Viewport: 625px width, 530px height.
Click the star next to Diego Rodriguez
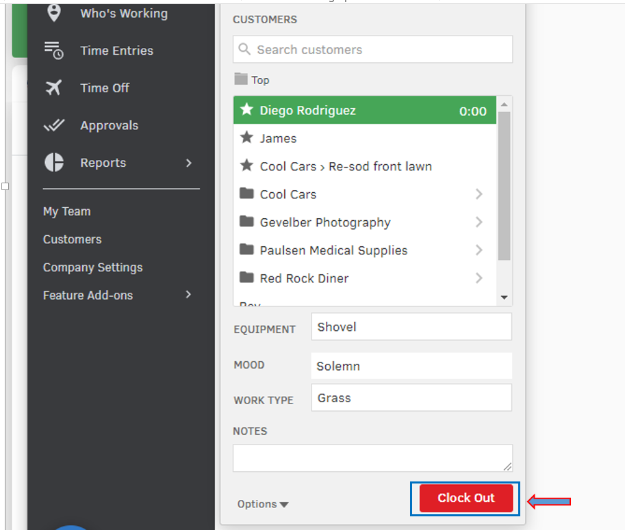247,110
